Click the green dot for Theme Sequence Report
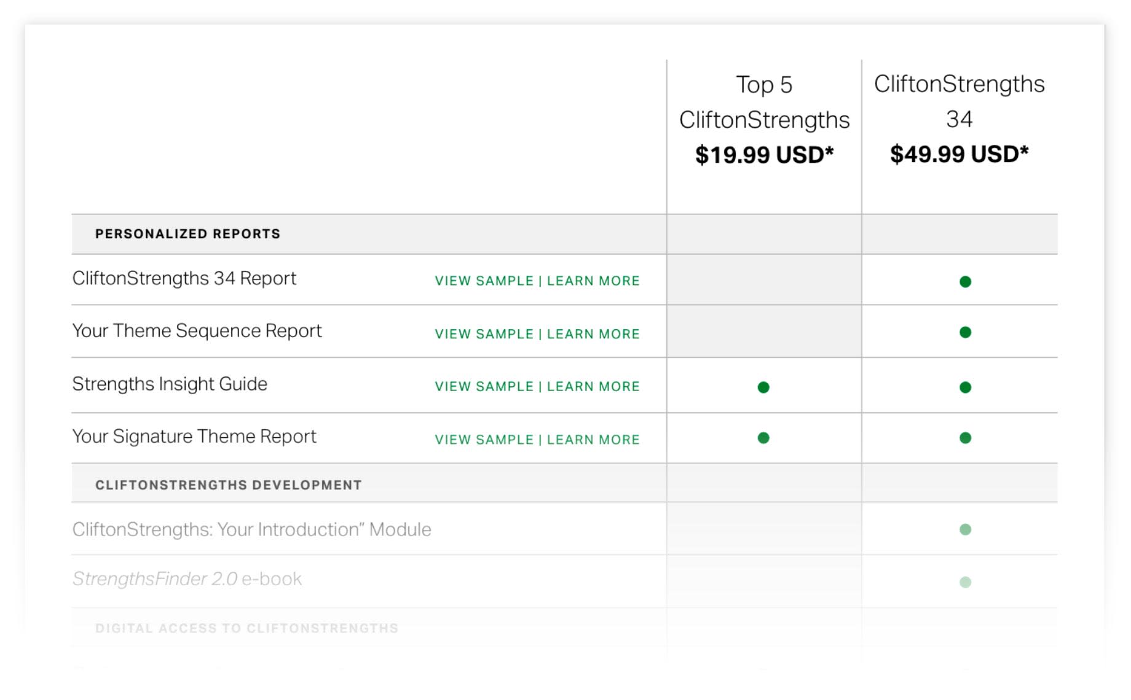 tap(965, 332)
